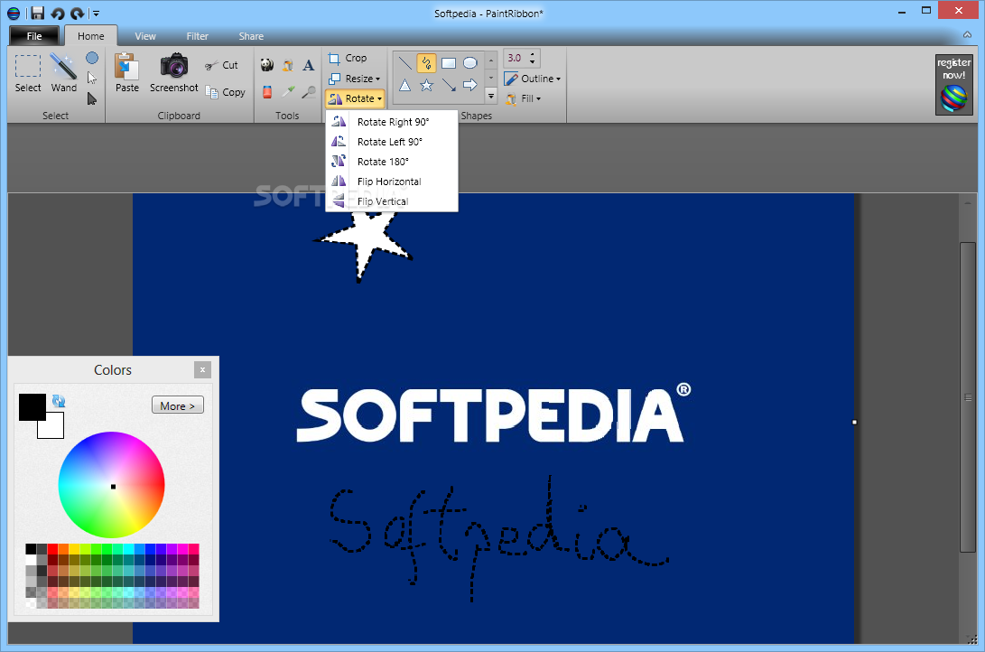Open quick access toolbar customize arrow
Screen dimensions: 985x652
(96, 13)
